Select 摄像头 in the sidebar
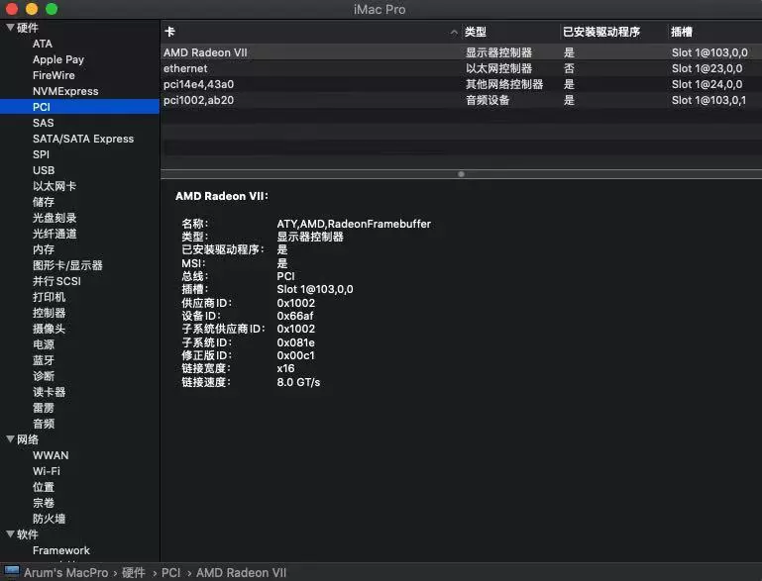The height and width of the screenshot is (581, 762). 49,329
